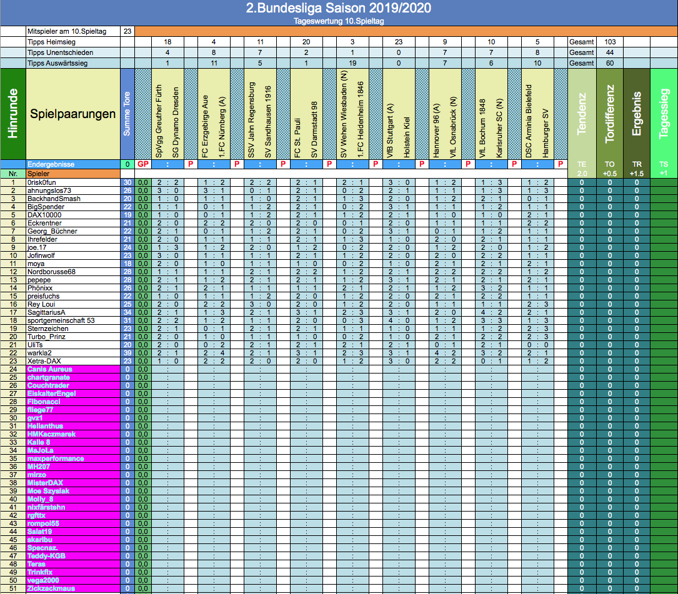The height and width of the screenshot is (594, 678).
Task: Click Summe Tore value 34 for SagittariusA
Action: 127,312
